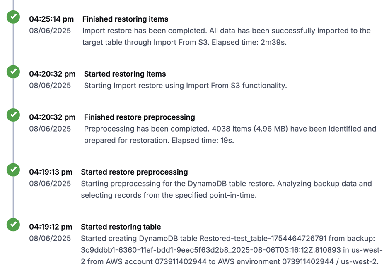This screenshot has width=389, height=275.
Task: Click the checkmark icon for Started restoring table
Action: 13,225
